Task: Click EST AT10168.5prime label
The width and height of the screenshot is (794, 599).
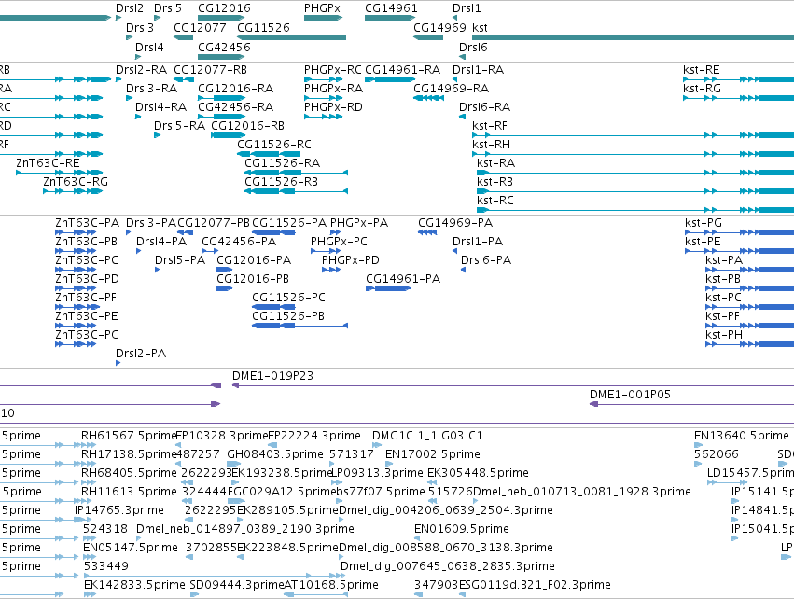Action: [331, 585]
